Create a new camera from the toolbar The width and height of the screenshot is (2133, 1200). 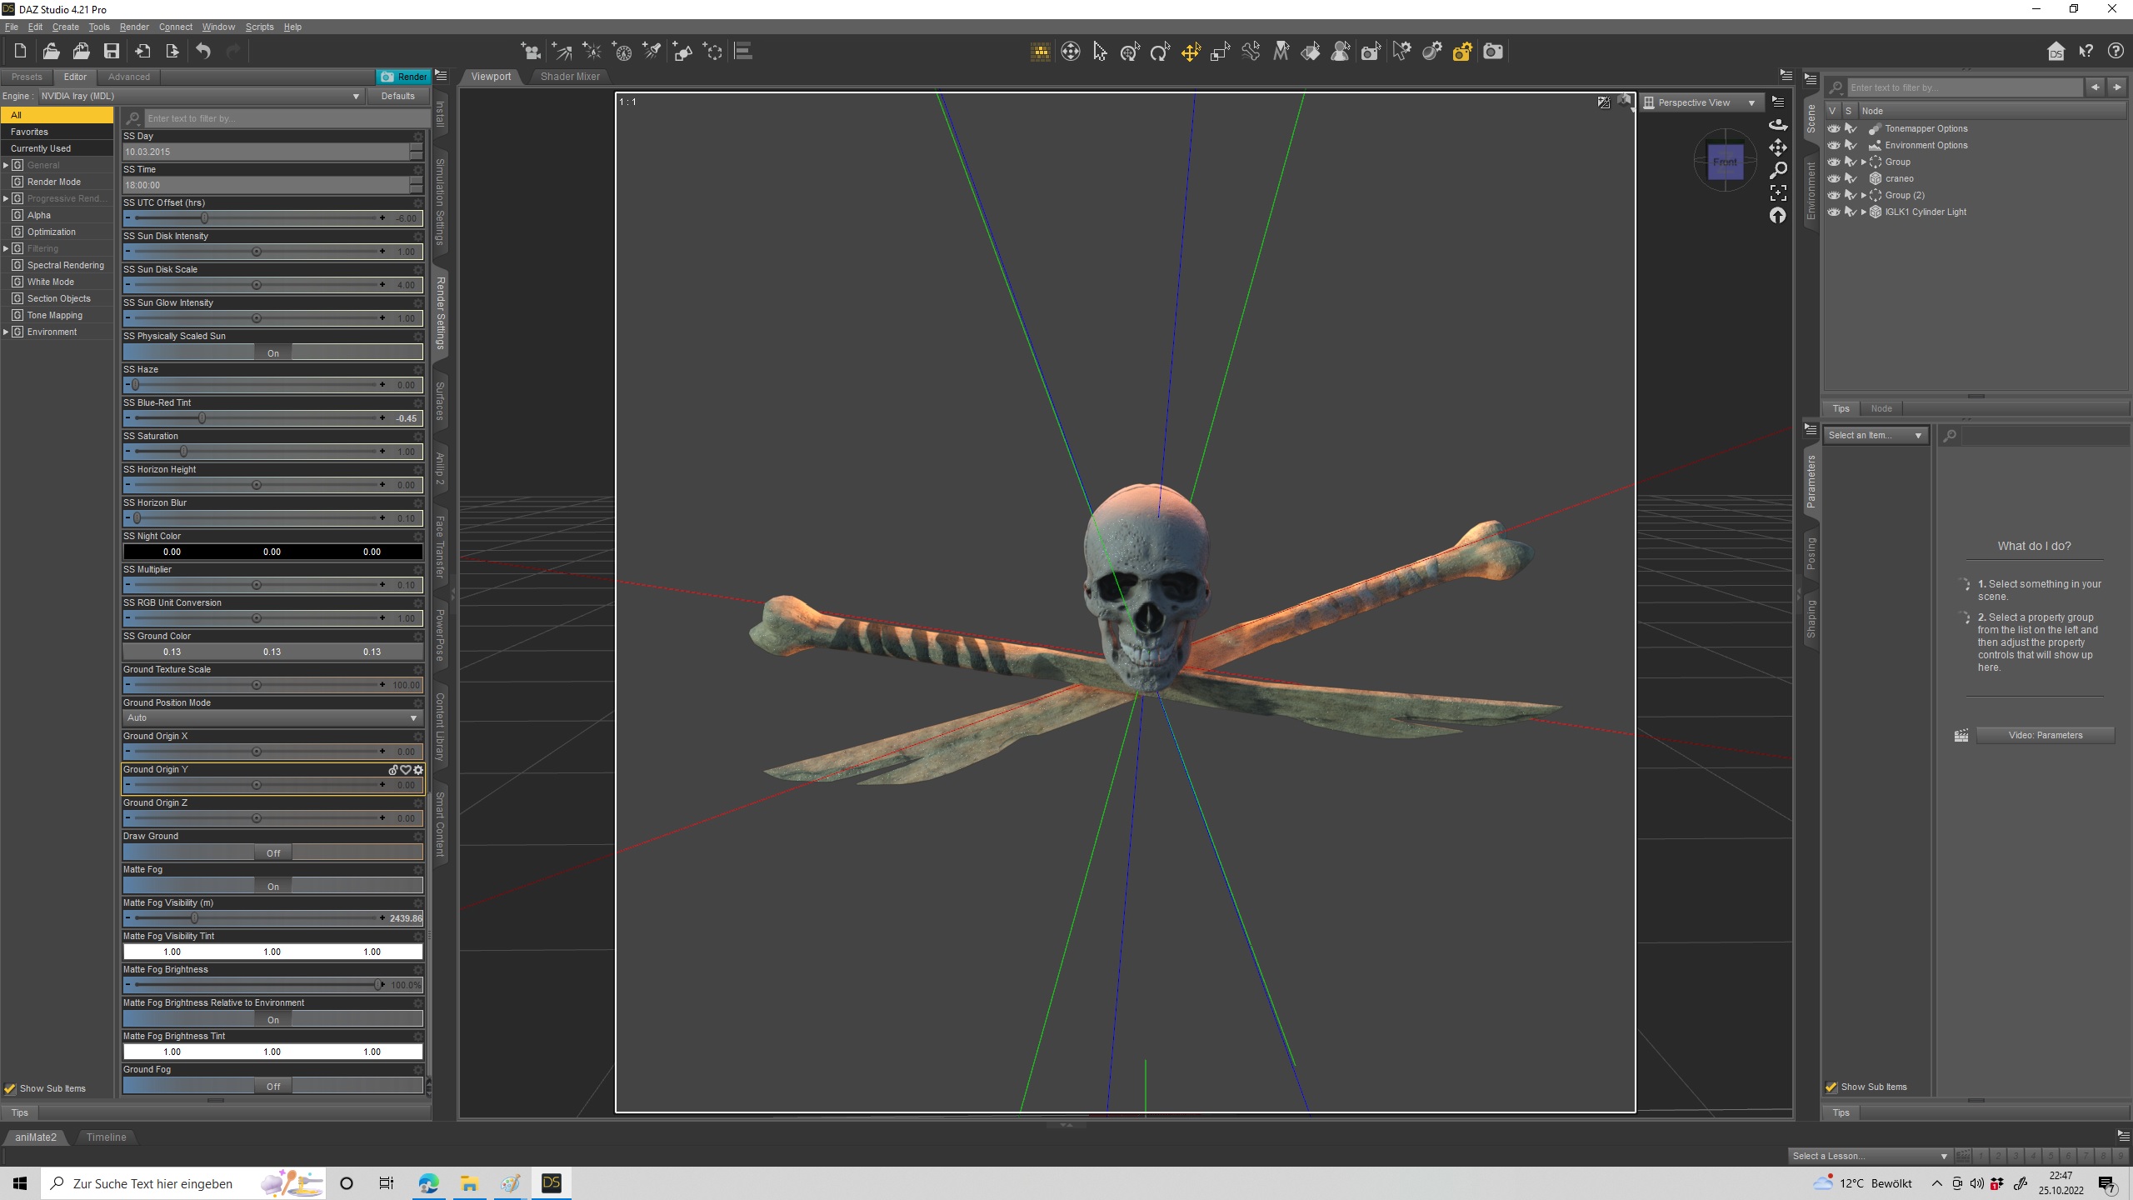pos(530,52)
